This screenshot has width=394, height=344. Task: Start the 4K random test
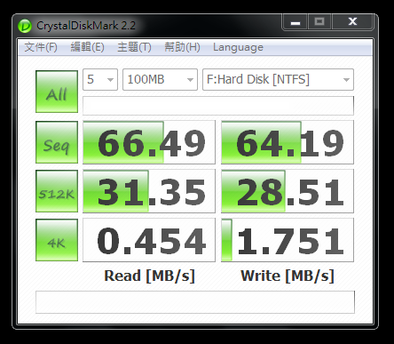pos(57,240)
